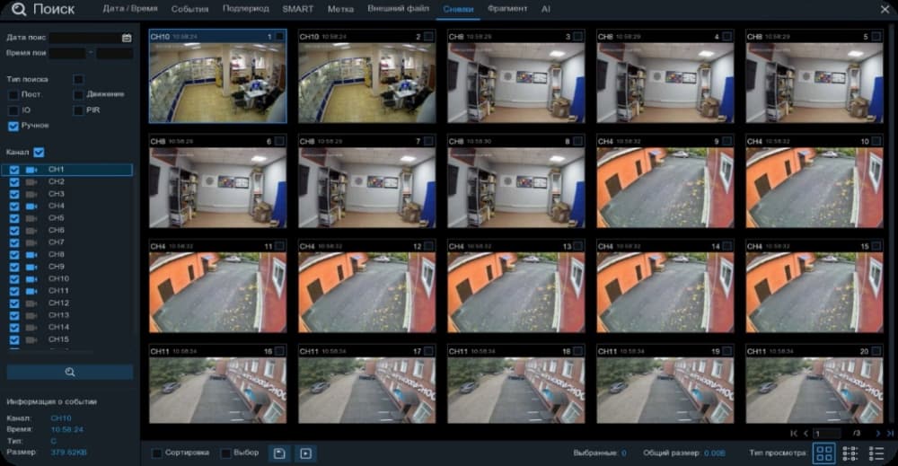Switch to detailed list view

tap(876, 453)
